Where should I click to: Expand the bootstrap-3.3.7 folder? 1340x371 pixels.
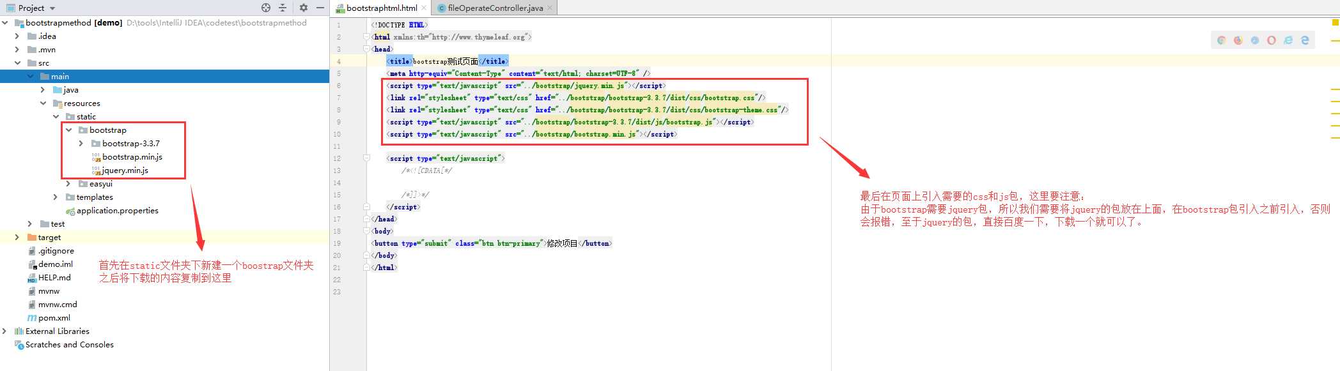(81, 143)
